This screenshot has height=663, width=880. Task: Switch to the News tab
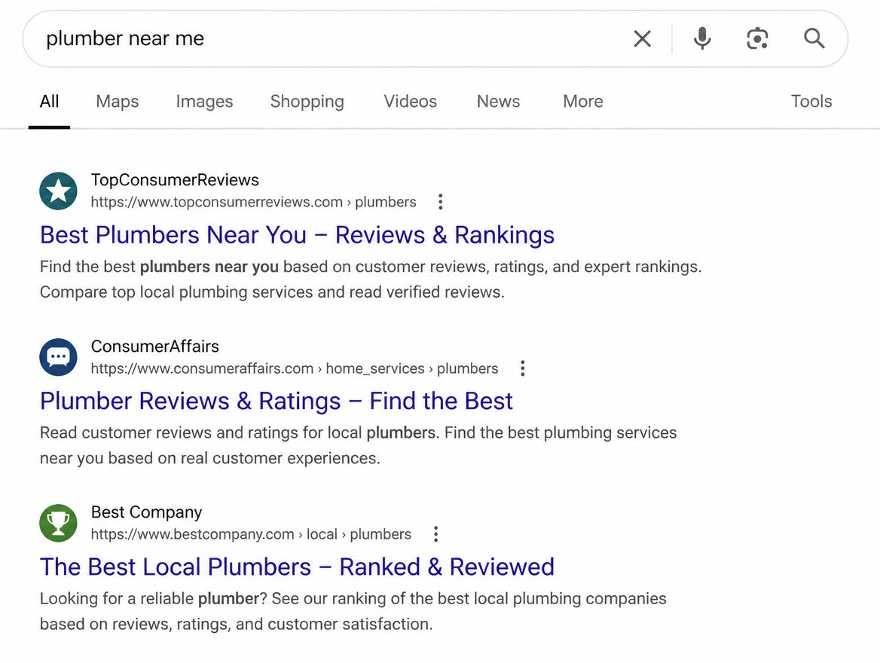(x=498, y=102)
